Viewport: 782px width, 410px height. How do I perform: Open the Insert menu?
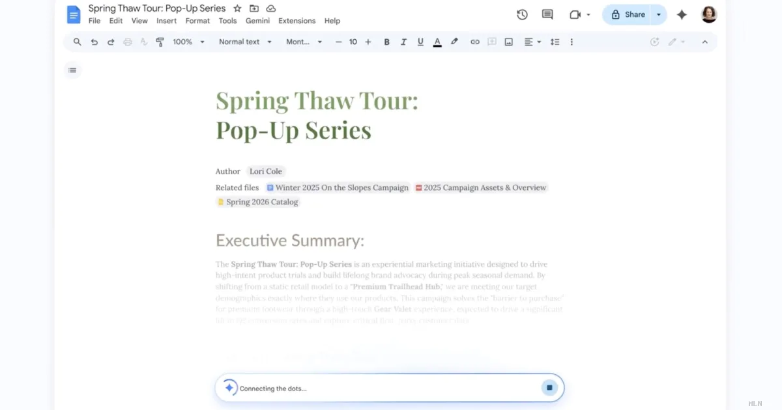pyautogui.click(x=166, y=21)
